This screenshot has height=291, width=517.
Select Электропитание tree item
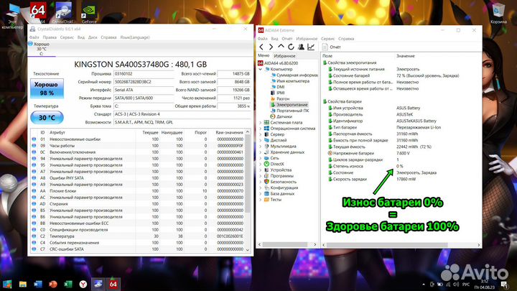[x=289, y=105]
